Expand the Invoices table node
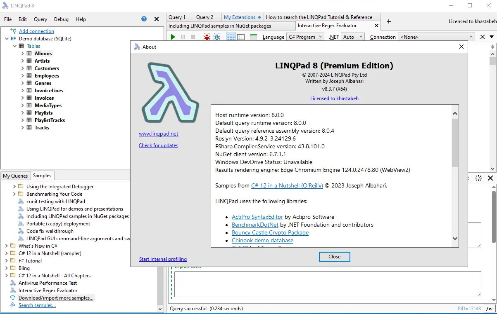 tap(23, 98)
